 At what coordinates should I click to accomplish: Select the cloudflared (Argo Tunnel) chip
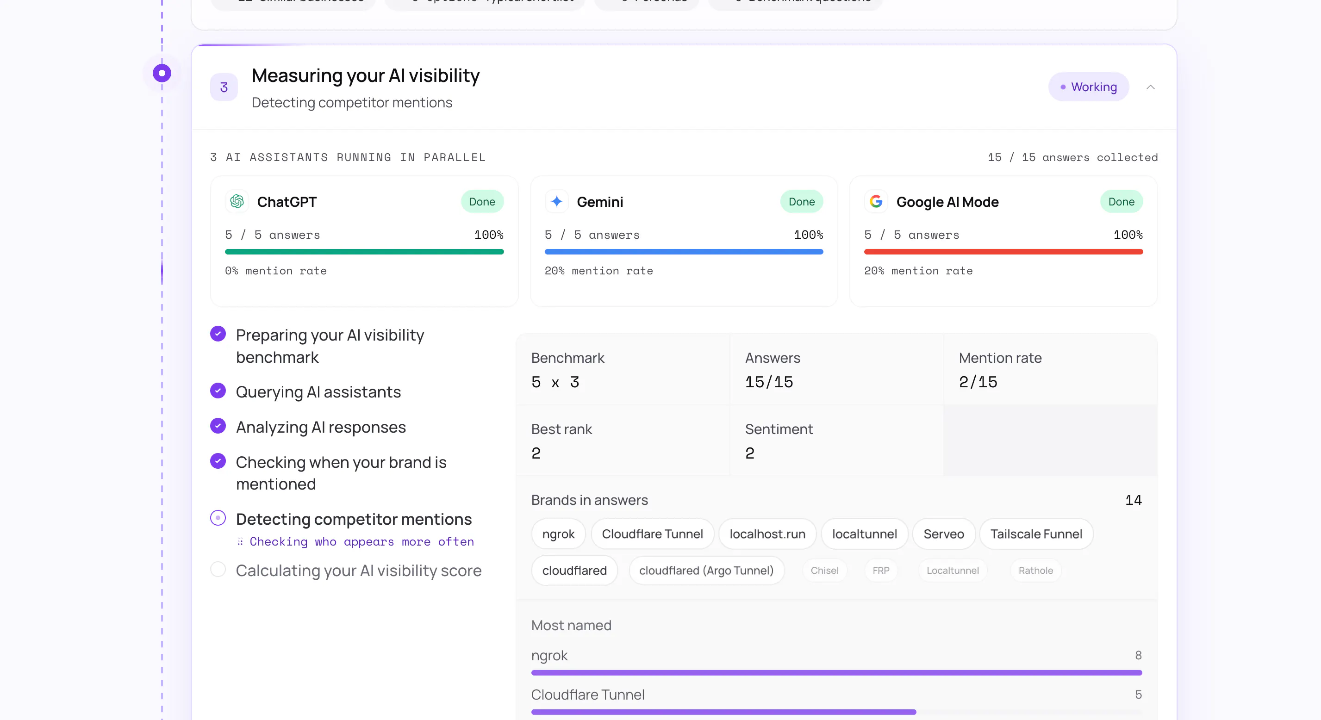coord(707,571)
